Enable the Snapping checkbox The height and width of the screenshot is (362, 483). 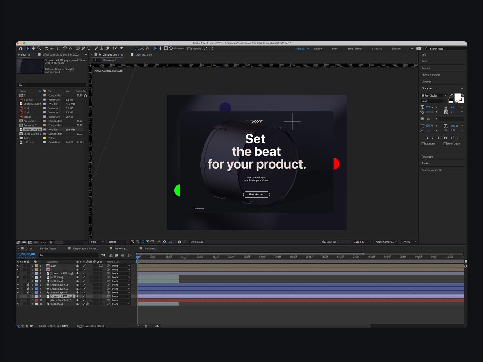pos(189,49)
